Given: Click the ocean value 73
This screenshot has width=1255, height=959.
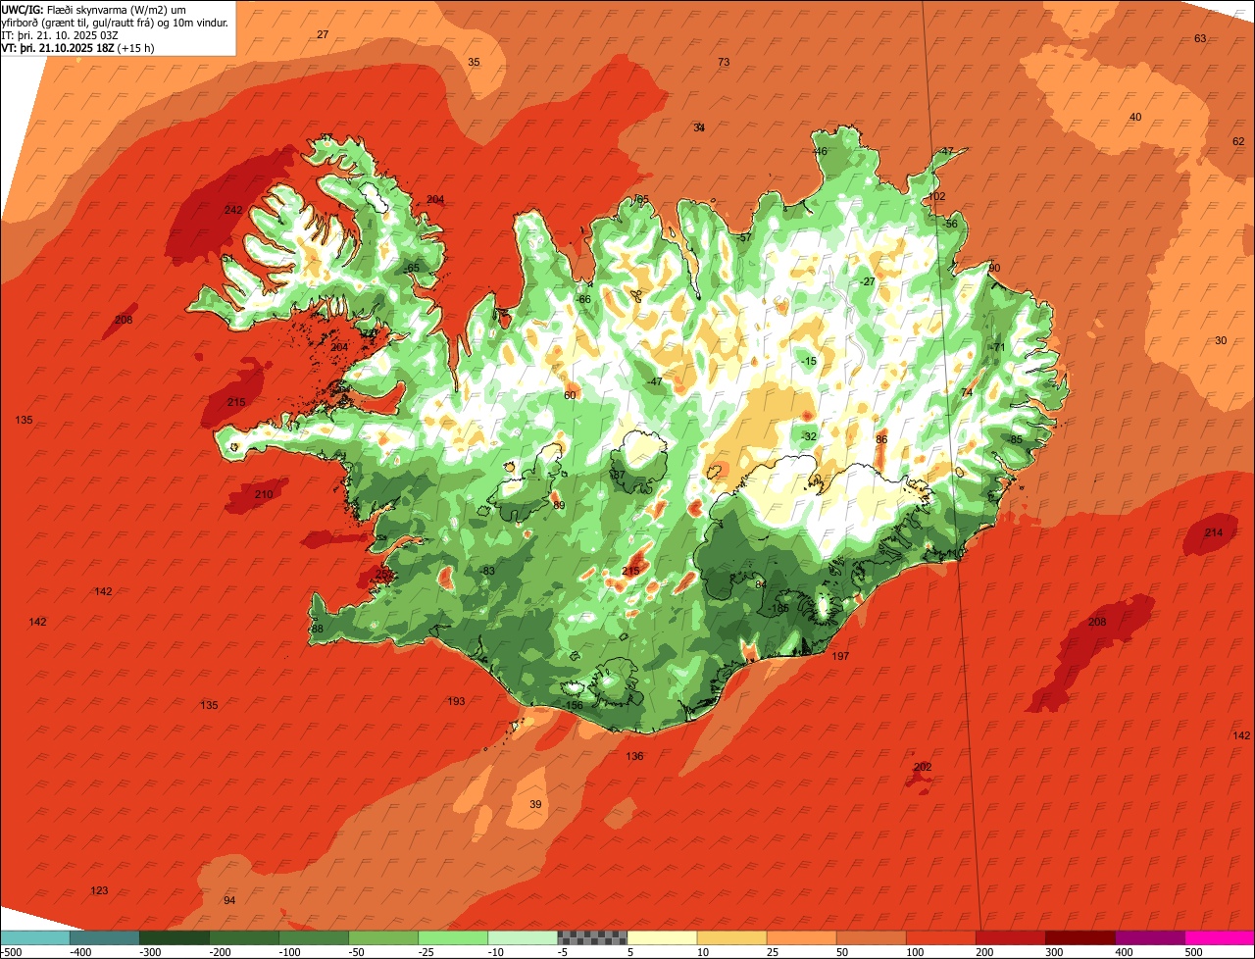Looking at the screenshot, I should [x=724, y=62].
